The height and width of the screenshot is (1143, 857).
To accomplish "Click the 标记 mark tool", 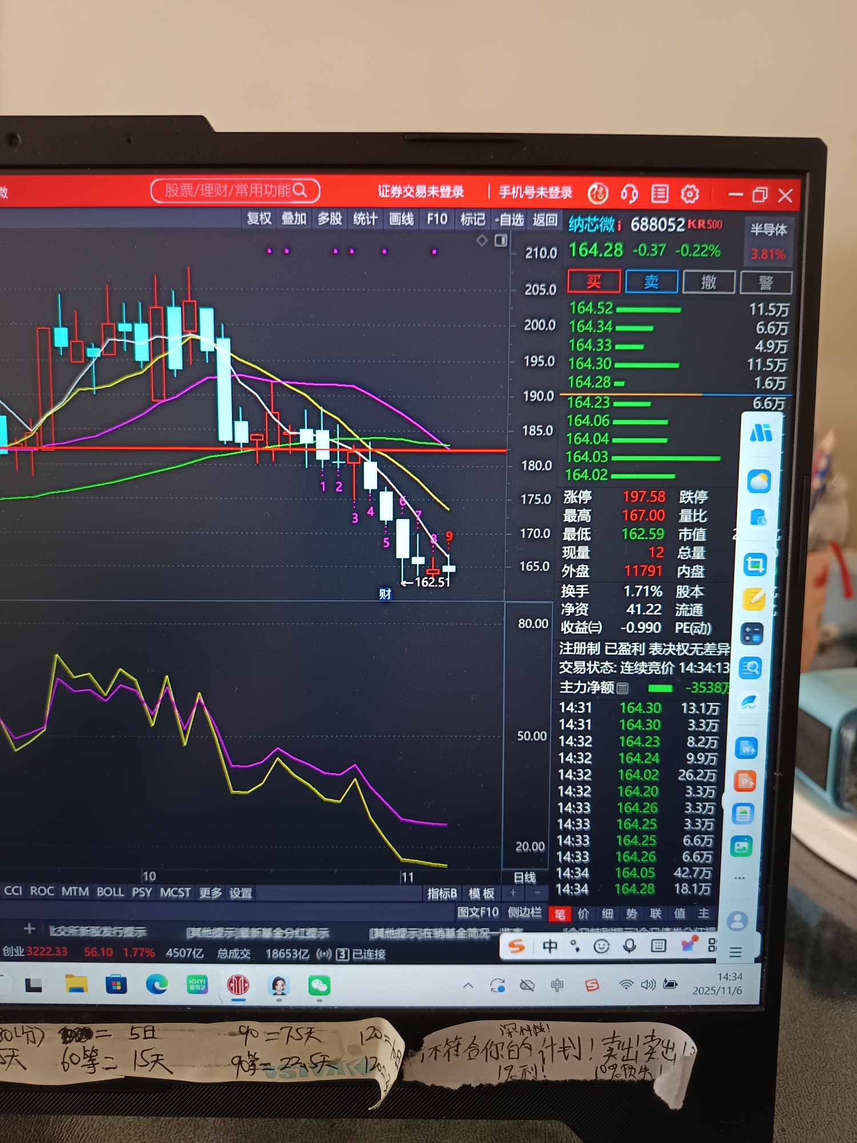I will pyautogui.click(x=472, y=219).
